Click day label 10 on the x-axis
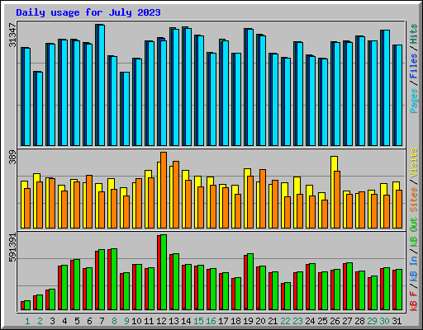The height and width of the screenshot is (330, 423). click(x=136, y=321)
